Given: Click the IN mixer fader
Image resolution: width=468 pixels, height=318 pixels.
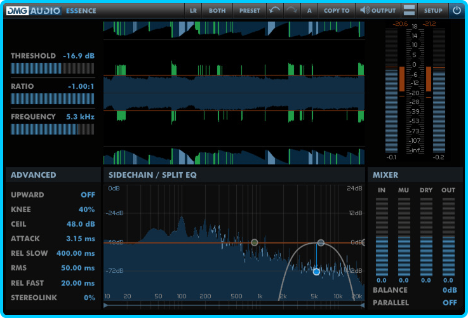Looking at the screenshot, I should tap(382, 237).
